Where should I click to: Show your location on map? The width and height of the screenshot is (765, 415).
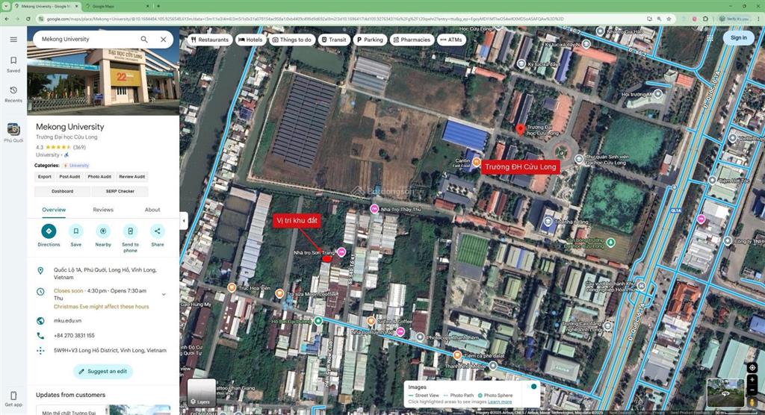point(752,368)
